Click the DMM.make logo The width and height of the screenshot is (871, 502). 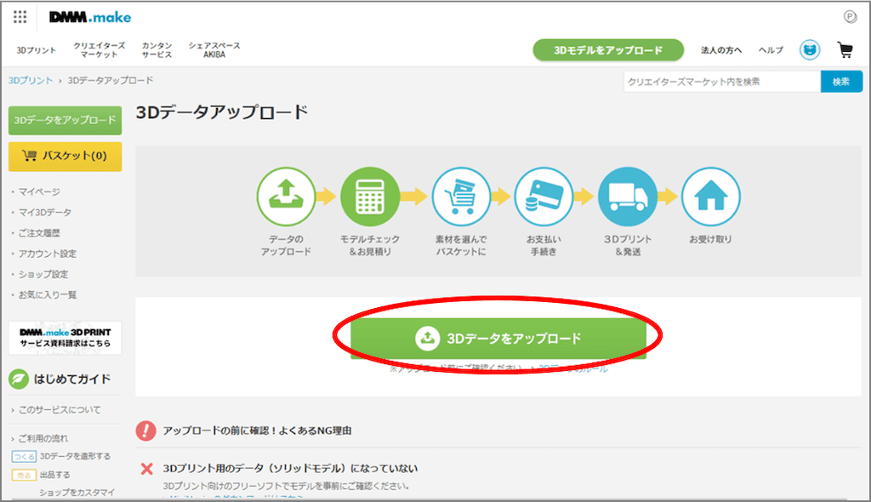[x=90, y=17]
